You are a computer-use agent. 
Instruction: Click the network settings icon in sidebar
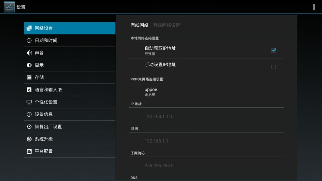[29, 28]
